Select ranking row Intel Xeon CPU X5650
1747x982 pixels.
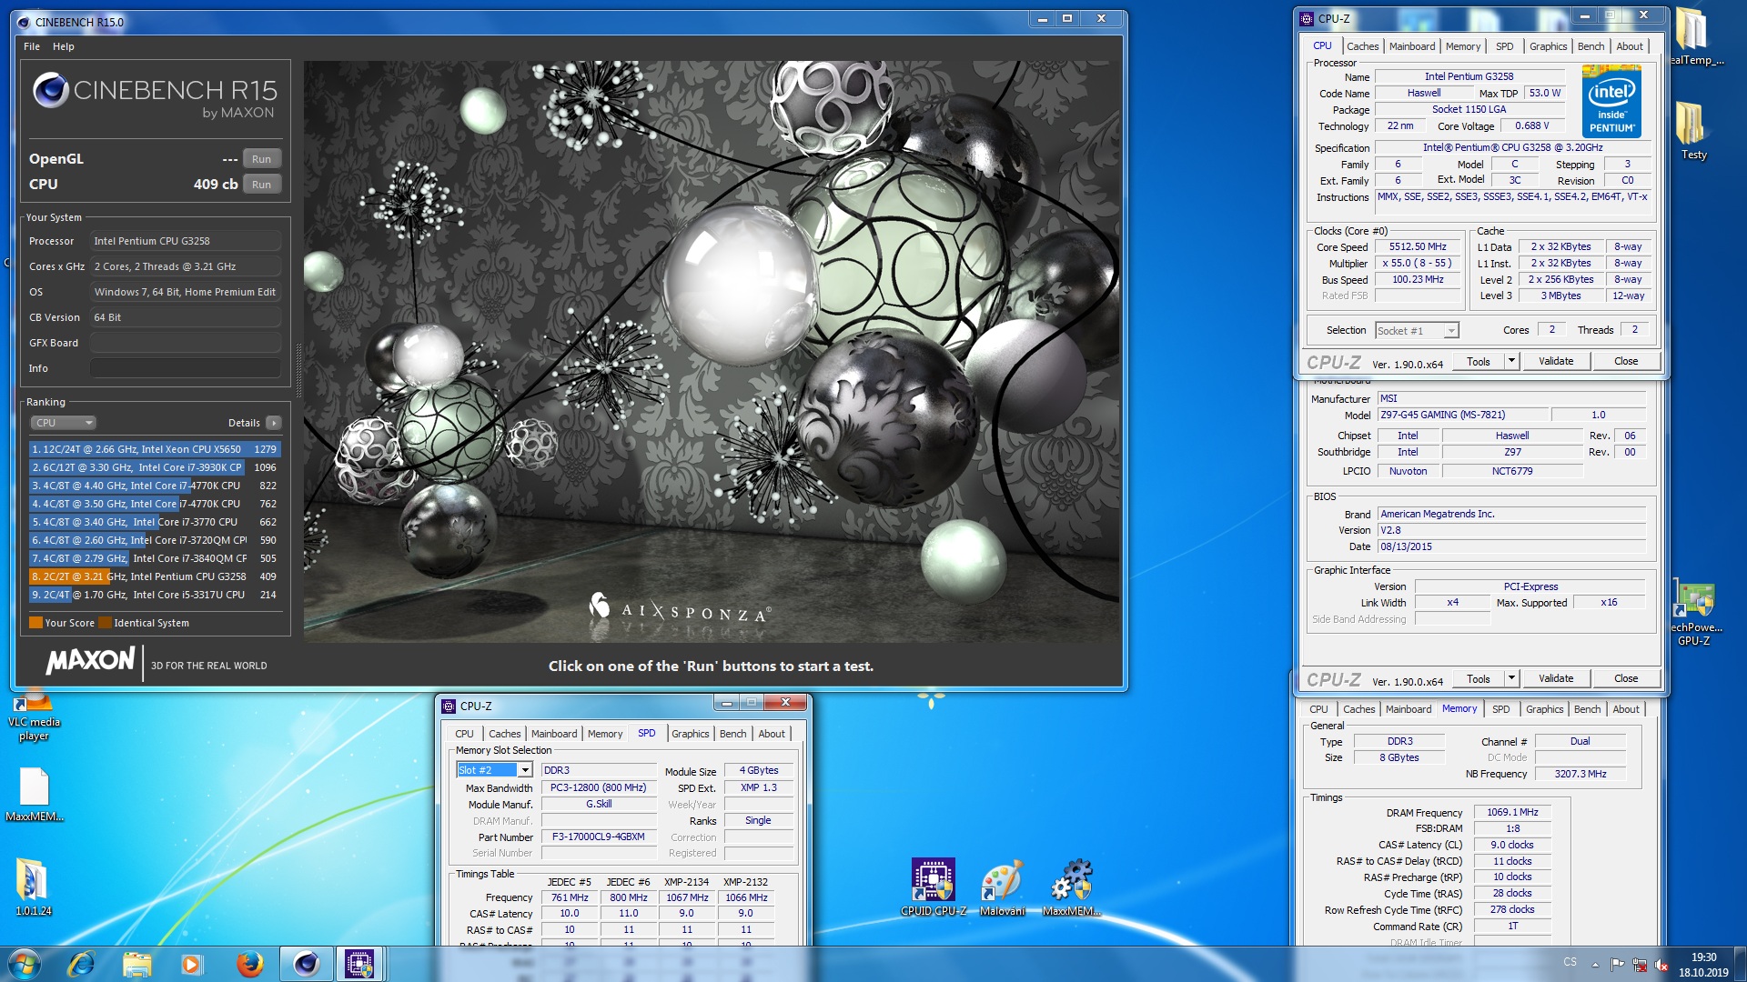155,449
